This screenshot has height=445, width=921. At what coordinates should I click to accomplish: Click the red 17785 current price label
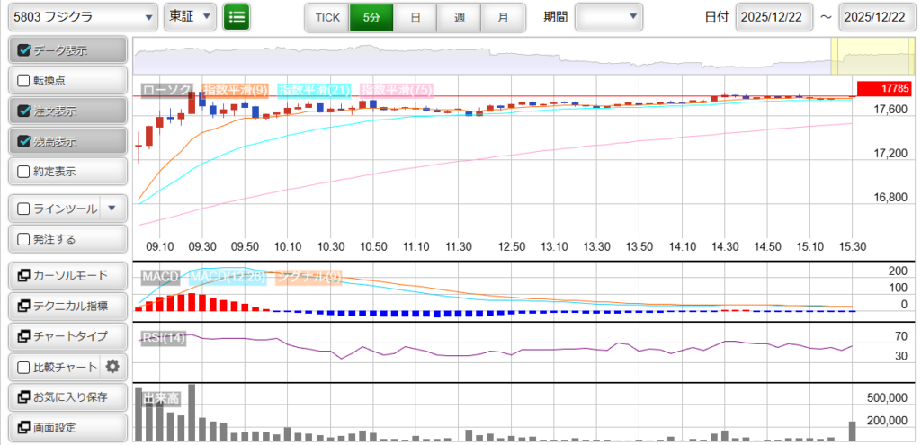click(x=887, y=88)
